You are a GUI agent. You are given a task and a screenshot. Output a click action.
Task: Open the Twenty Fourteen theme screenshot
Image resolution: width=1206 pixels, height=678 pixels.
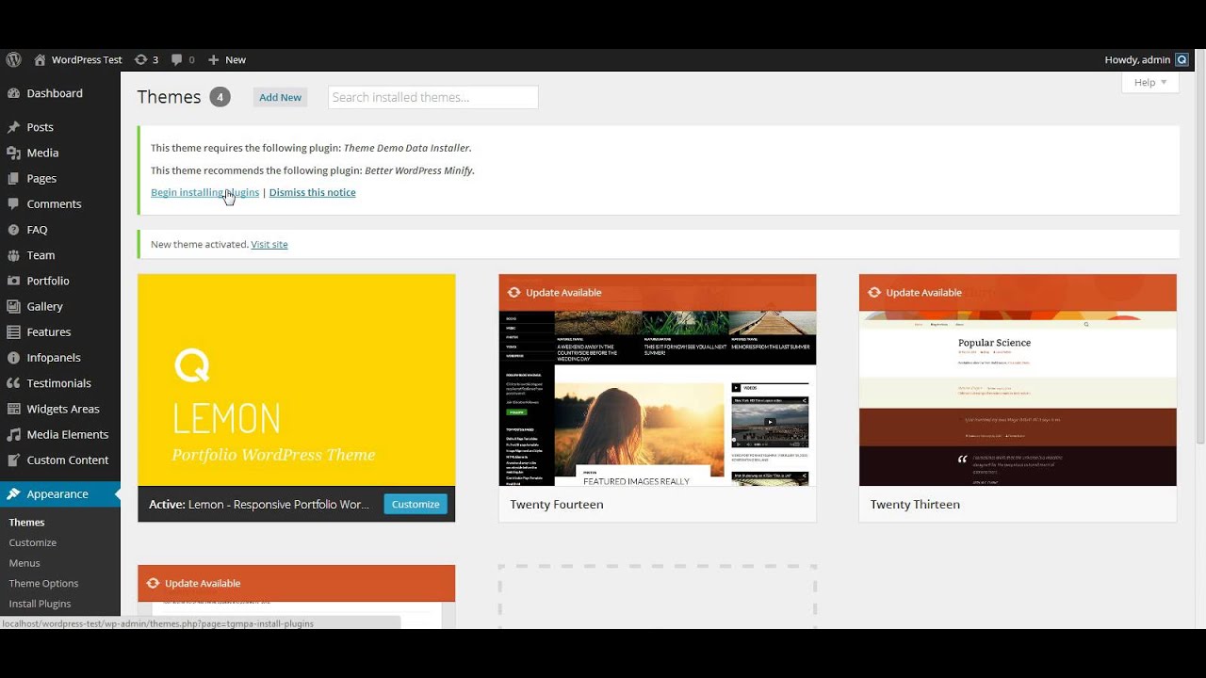658,379
